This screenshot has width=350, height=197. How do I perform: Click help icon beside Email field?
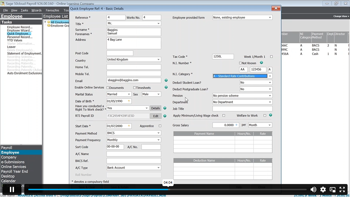coord(166,81)
